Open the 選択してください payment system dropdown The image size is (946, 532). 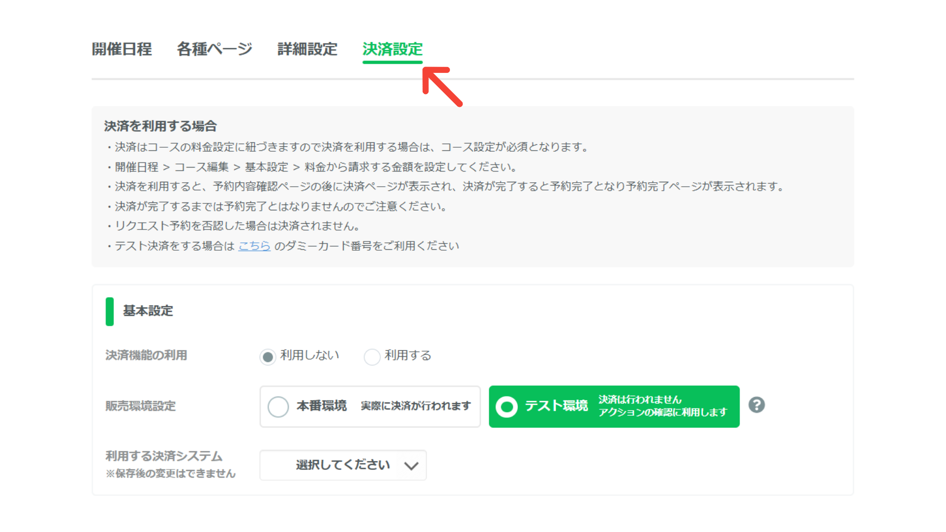(343, 465)
